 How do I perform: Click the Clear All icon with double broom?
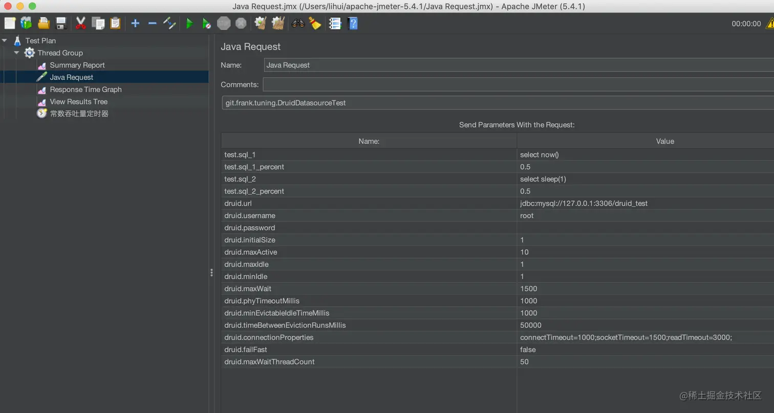[277, 23]
